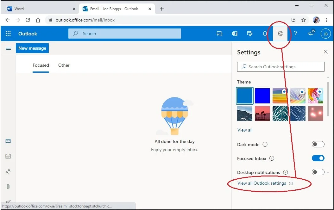334x210 pixels.
Task: Select the bright blue theme swatch
Action: [x=262, y=96]
